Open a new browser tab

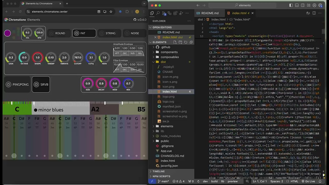pos(67,4)
